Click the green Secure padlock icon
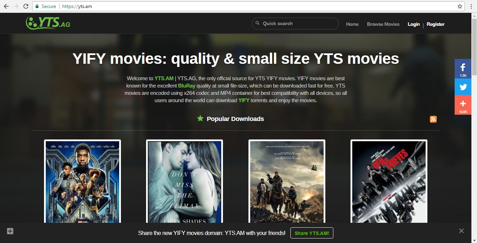Viewport: 477px width, 243px height. (x=37, y=6)
